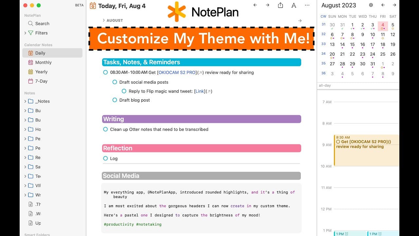Check off the Get OKIOCAM S2 PRO task
The image size is (419, 236).
coord(105,72)
